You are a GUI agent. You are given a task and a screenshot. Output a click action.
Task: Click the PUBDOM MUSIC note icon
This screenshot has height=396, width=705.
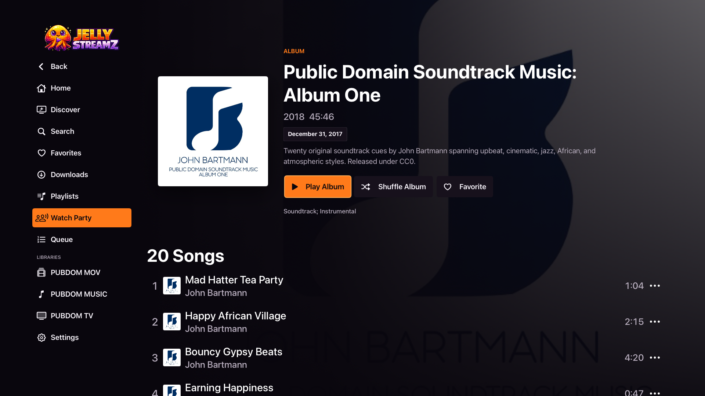(x=41, y=294)
